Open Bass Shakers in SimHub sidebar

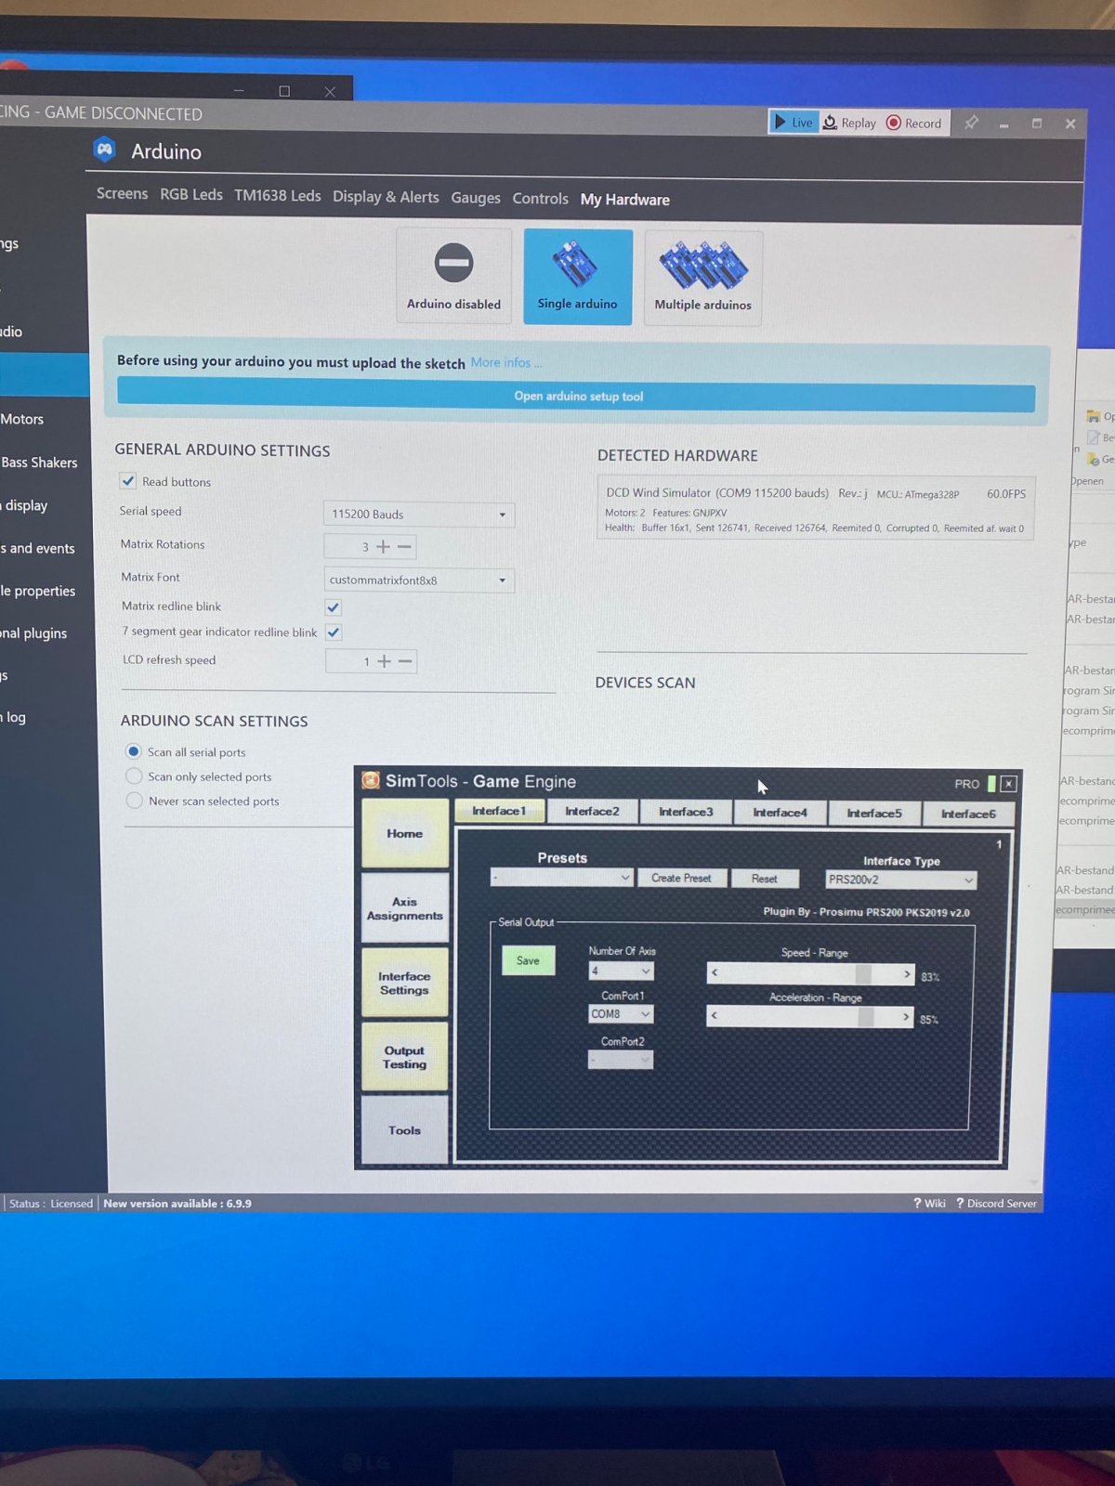tap(39, 463)
